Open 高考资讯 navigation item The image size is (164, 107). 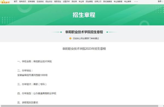(x=23, y=2)
